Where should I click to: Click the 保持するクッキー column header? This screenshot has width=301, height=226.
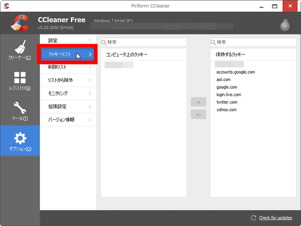pyautogui.click(x=253, y=54)
